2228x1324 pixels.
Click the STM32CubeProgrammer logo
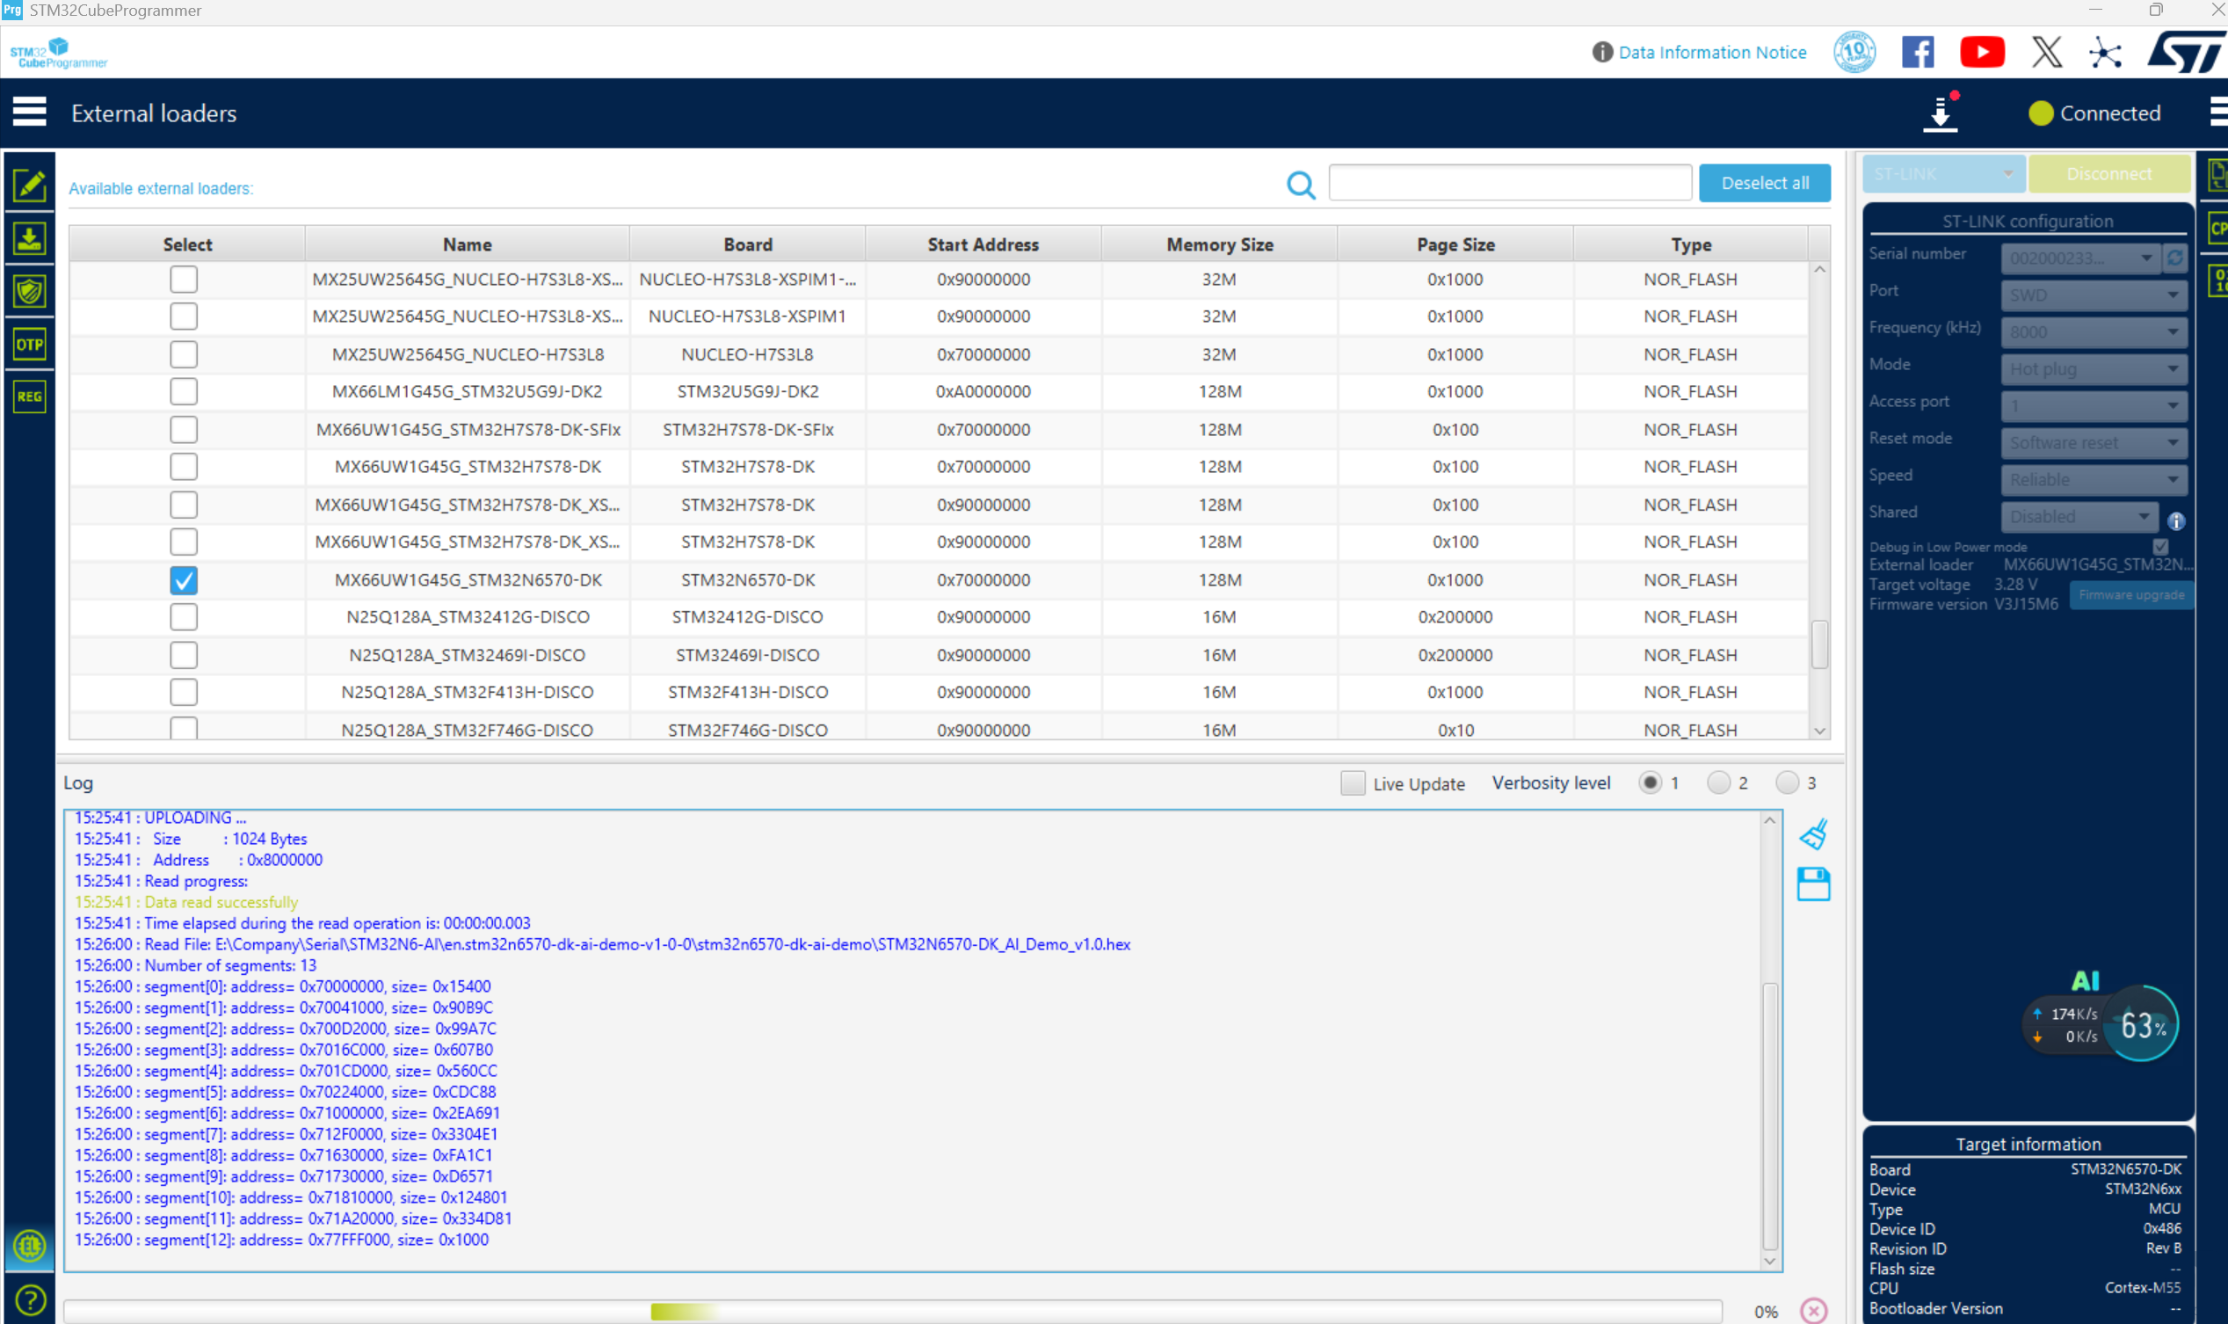click(58, 53)
